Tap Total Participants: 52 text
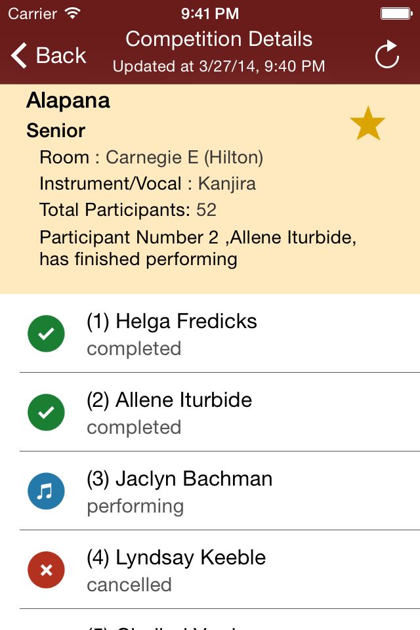The width and height of the screenshot is (420, 630). tap(128, 210)
